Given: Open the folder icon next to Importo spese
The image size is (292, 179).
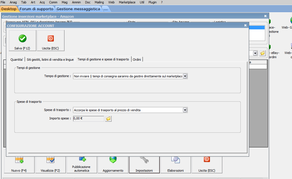Looking at the screenshot, I should coord(109,119).
